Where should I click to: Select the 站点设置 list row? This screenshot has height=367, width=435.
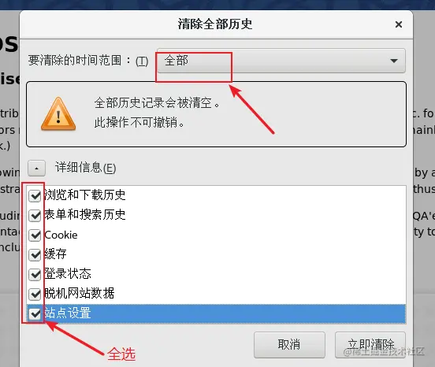coord(217,313)
